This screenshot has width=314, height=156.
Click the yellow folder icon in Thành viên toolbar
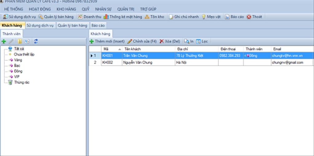(19, 41)
